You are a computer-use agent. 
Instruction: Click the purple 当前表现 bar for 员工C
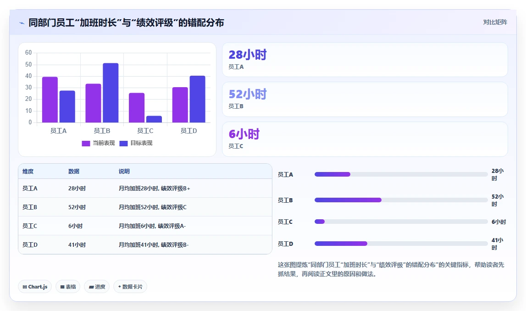[137, 108]
